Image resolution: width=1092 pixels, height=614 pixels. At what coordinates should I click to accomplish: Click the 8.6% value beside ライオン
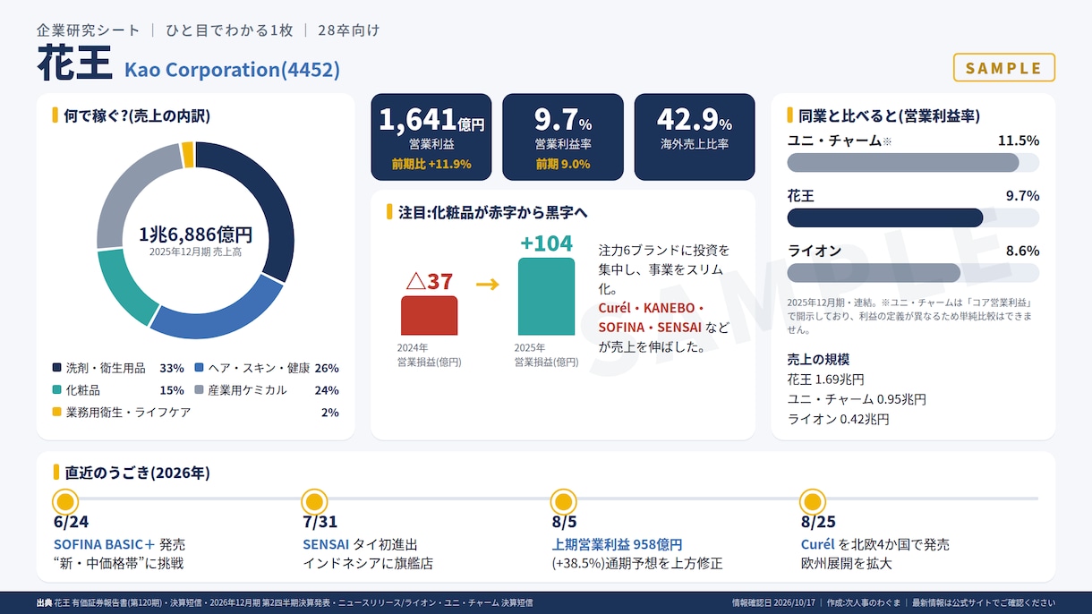point(1022,251)
